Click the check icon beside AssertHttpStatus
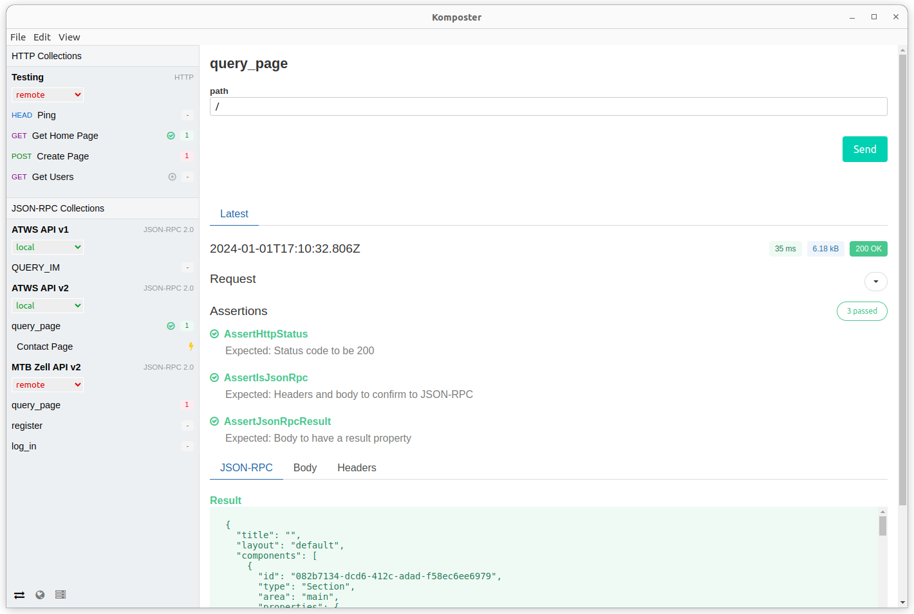The width and height of the screenshot is (914, 614). [x=214, y=334]
